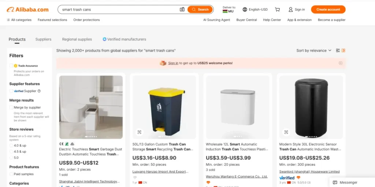
Task: Open the English-USD language currency selector
Action: click(x=255, y=9)
